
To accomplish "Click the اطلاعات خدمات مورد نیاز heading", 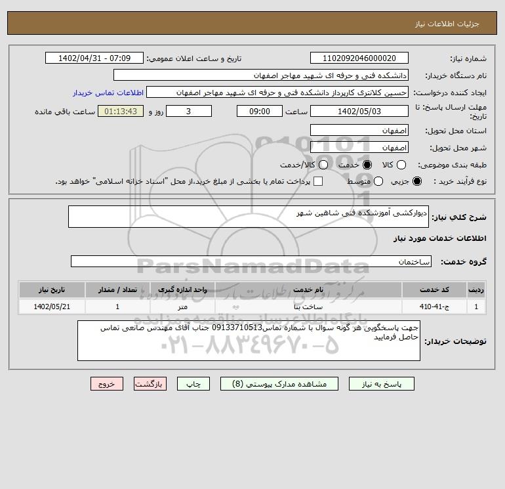I will 439,238.
